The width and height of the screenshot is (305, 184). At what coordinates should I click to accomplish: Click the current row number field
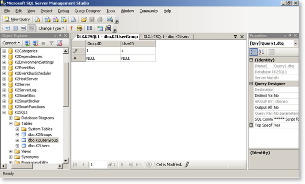pyautogui.click(x=98, y=165)
